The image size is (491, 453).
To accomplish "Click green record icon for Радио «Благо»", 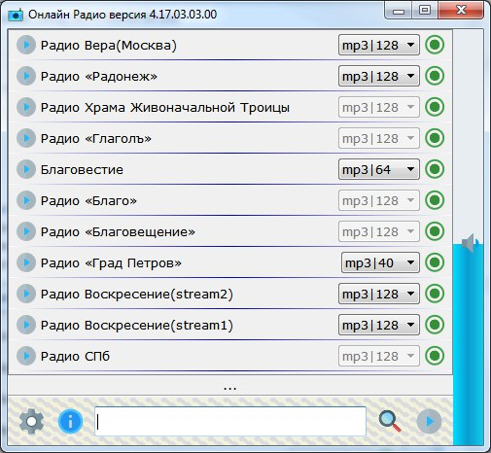I will click(435, 200).
